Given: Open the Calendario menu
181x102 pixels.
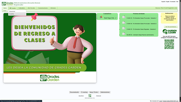Looking at the screenshot, I should (21, 8).
